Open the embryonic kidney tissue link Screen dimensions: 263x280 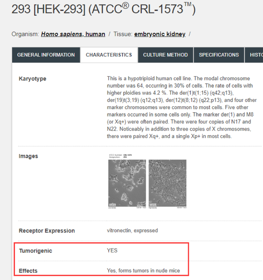(160, 34)
